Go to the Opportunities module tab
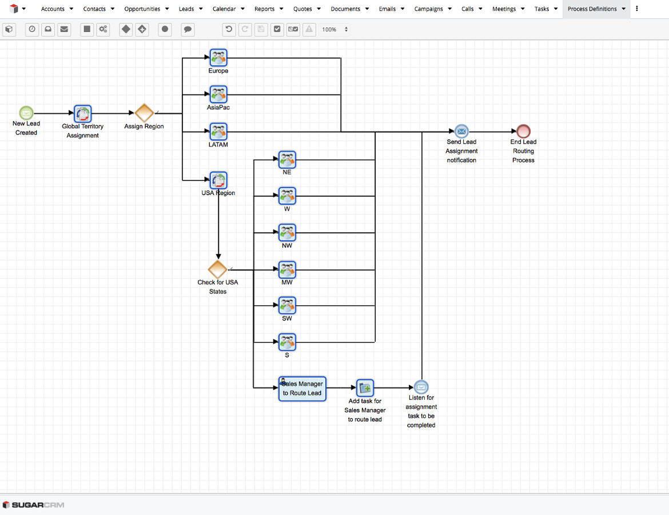The height and width of the screenshot is (515, 669). click(x=142, y=9)
